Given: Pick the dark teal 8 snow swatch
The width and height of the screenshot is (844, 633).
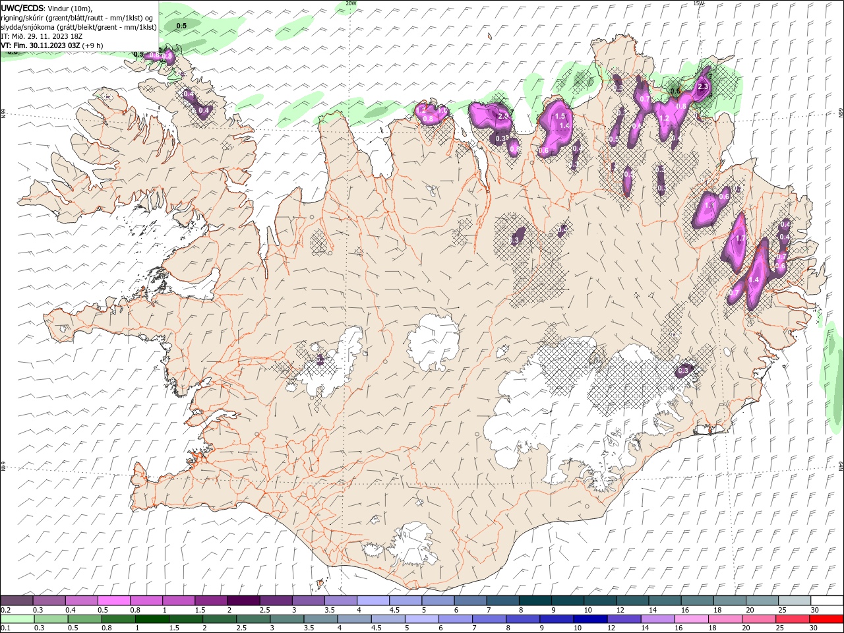Looking at the screenshot, I should tap(535, 601).
